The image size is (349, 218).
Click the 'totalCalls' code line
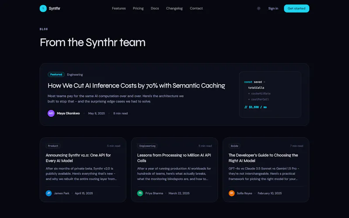tap(256, 88)
